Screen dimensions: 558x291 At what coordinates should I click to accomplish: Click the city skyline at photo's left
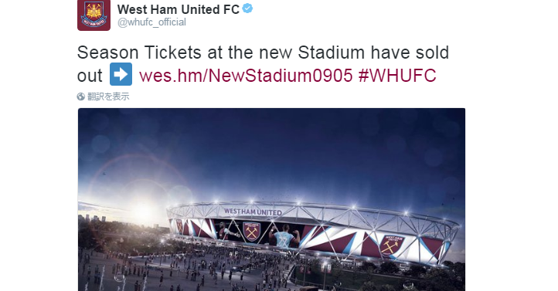point(94,218)
